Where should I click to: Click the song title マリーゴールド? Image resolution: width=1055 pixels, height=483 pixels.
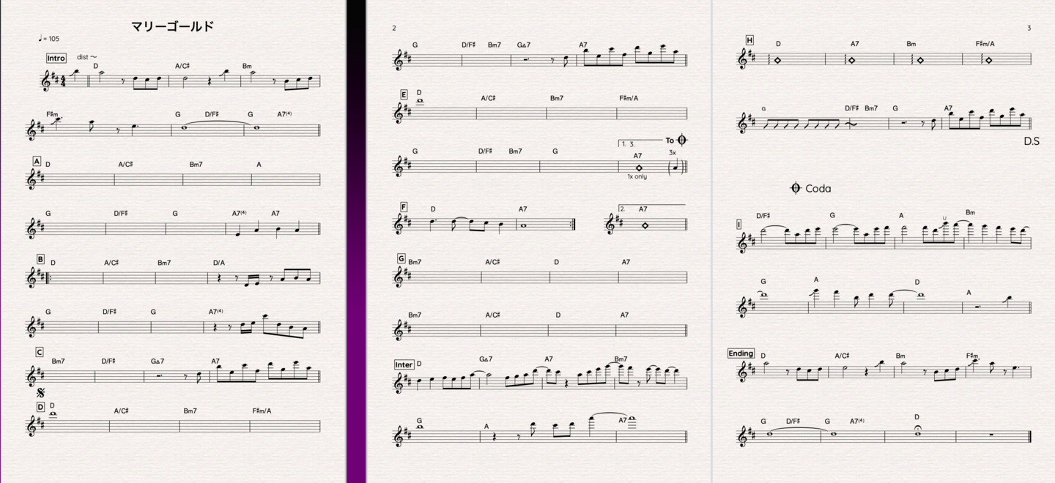coord(173,26)
